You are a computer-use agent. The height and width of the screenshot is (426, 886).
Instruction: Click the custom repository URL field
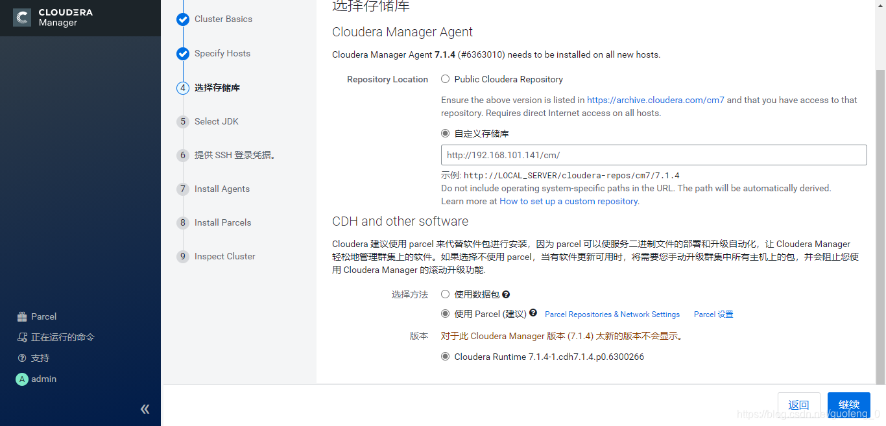tap(654, 155)
